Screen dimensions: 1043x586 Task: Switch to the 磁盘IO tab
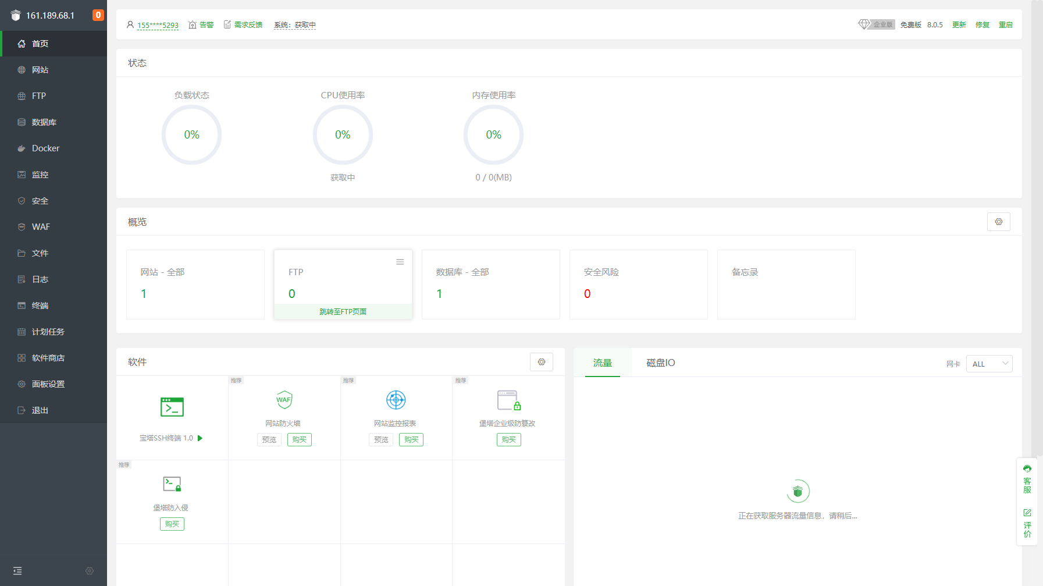click(660, 363)
